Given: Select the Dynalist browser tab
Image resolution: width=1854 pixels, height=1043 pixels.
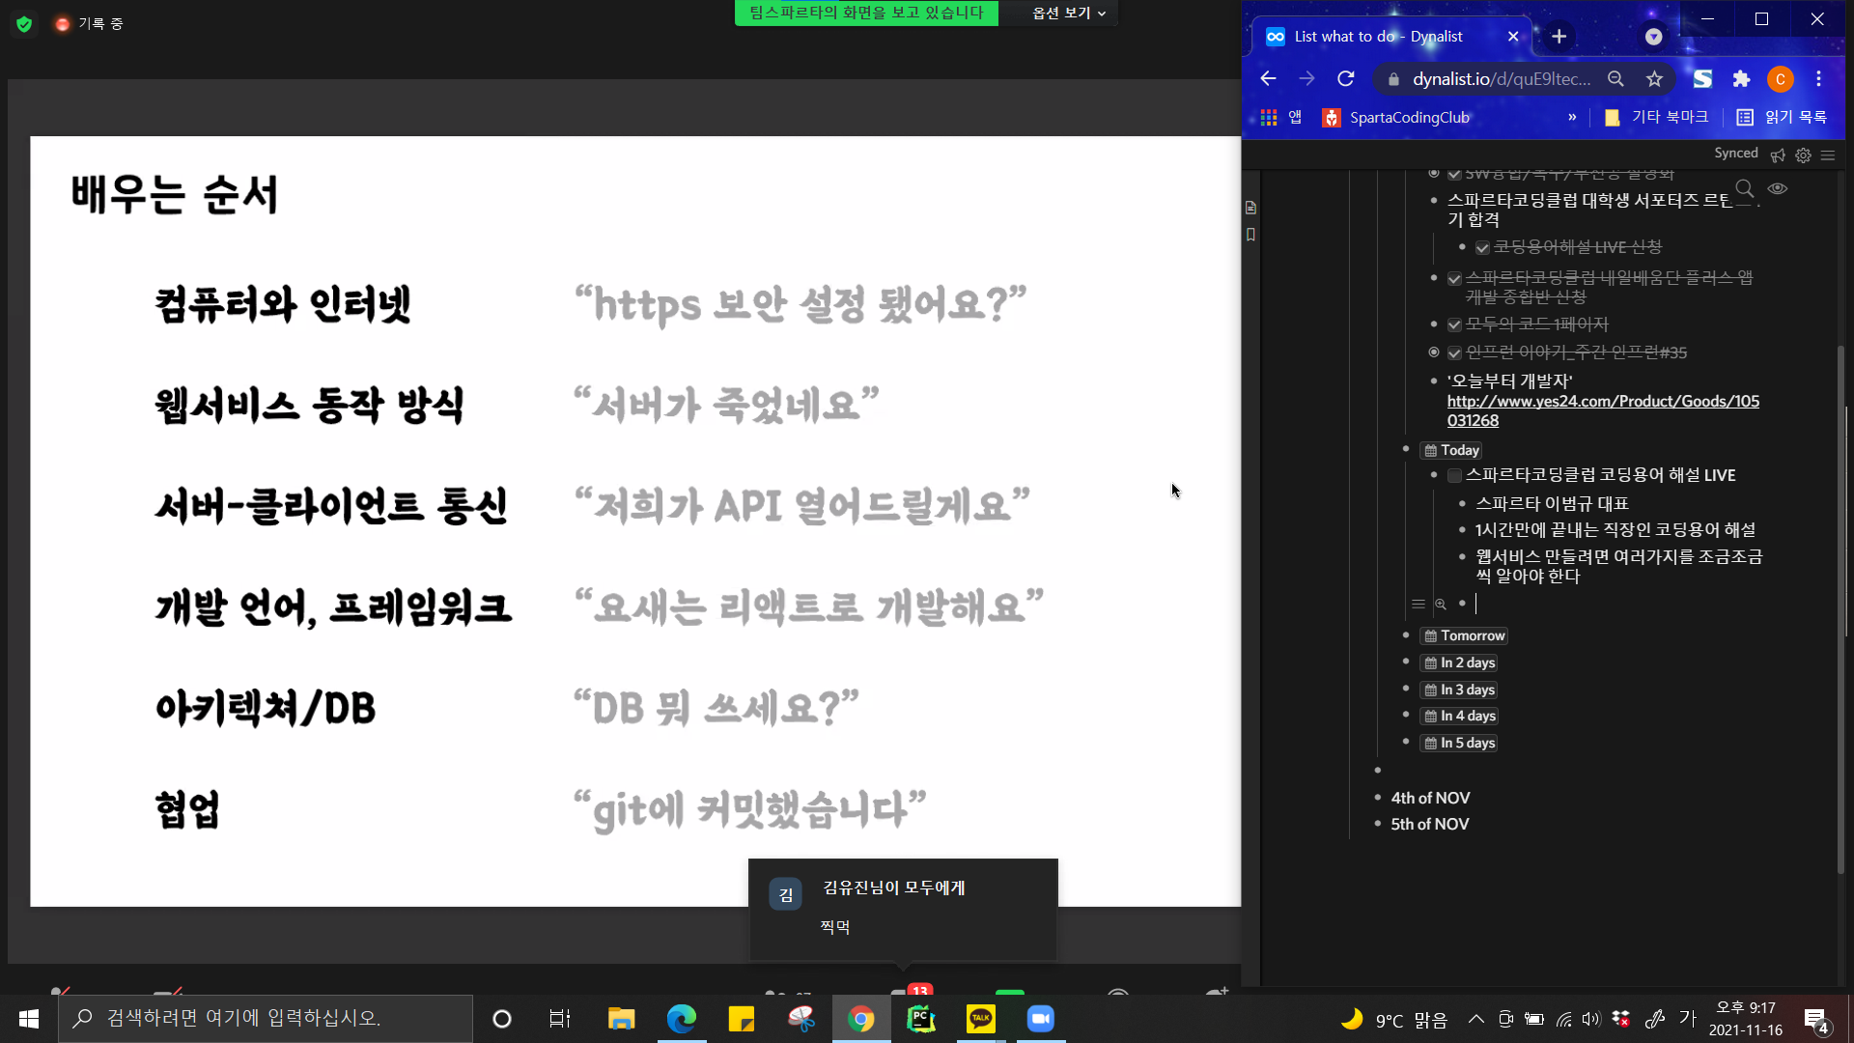Looking at the screenshot, I should (x=1378, y=37).
